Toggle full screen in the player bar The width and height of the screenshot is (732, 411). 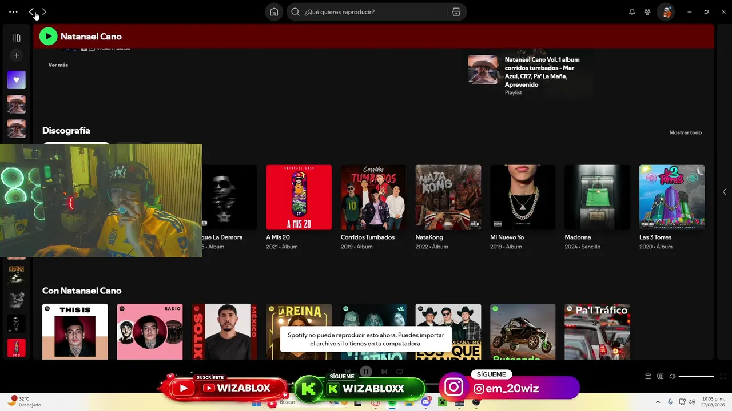tap(723, 376)
